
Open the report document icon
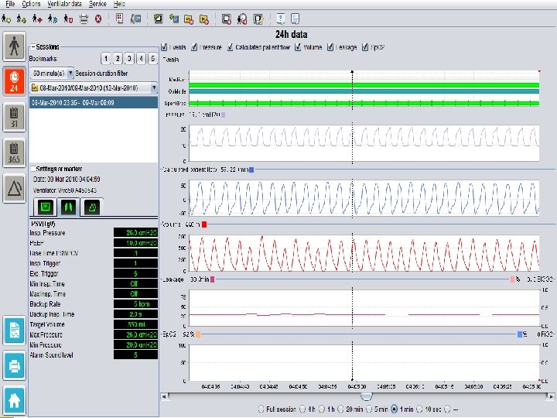pyautogui.click(x=14, y=331)
